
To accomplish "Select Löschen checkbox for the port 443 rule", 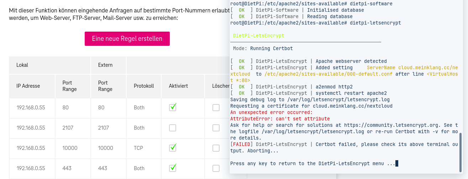I will pyautogui.click(x=216, y=168).
